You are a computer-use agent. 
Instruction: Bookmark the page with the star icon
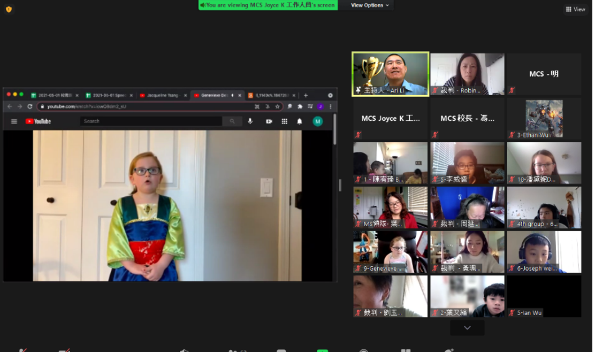277,106
